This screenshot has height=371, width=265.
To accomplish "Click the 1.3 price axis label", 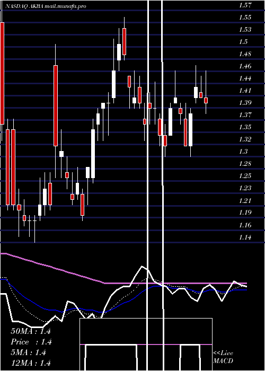I will [243, 152].
